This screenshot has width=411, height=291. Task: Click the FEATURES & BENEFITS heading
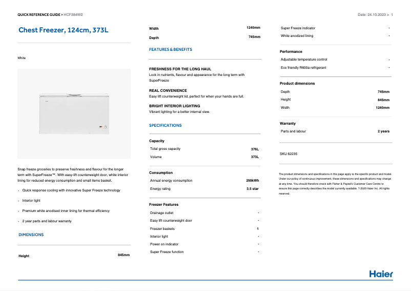tap(170, 49)
